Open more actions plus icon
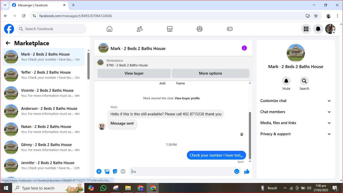 [x=99, y=171]
